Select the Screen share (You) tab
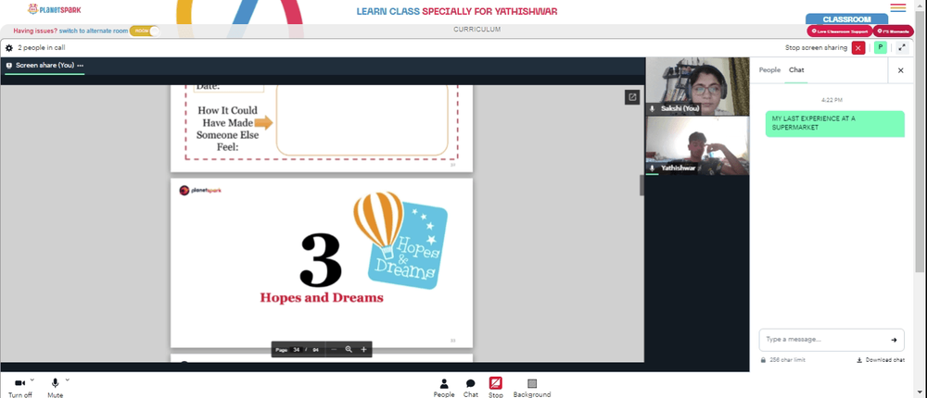 (x=44, y=66)
